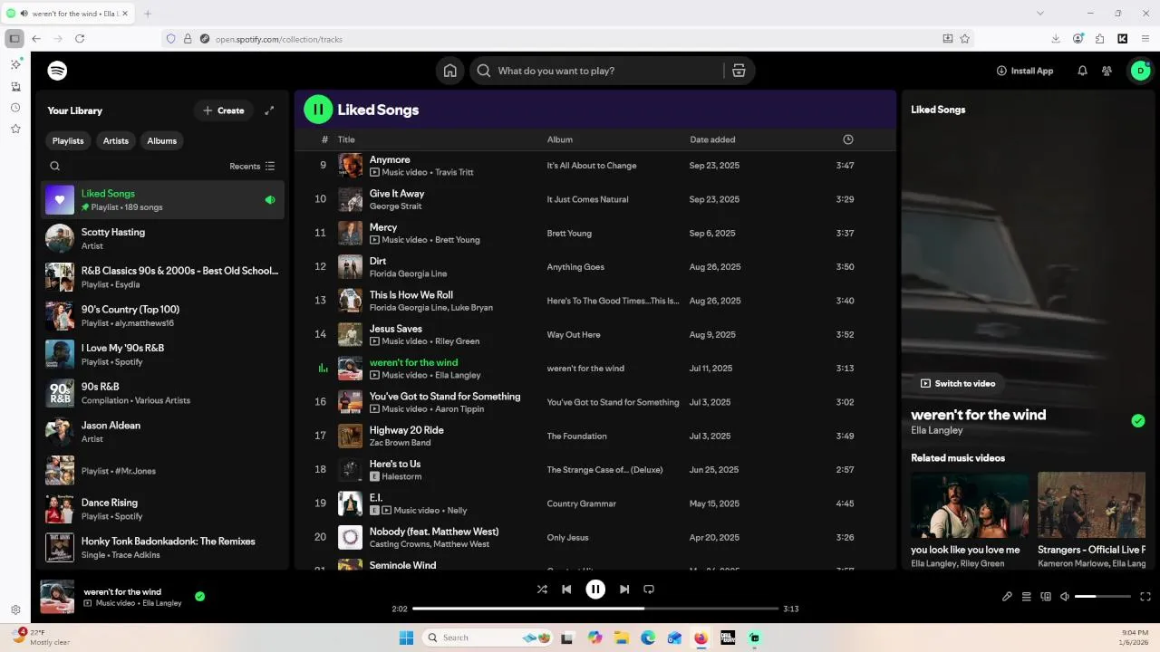Bookmark this page with the star icon
This screenshot has width=1160, height=652.
(965, 39)
